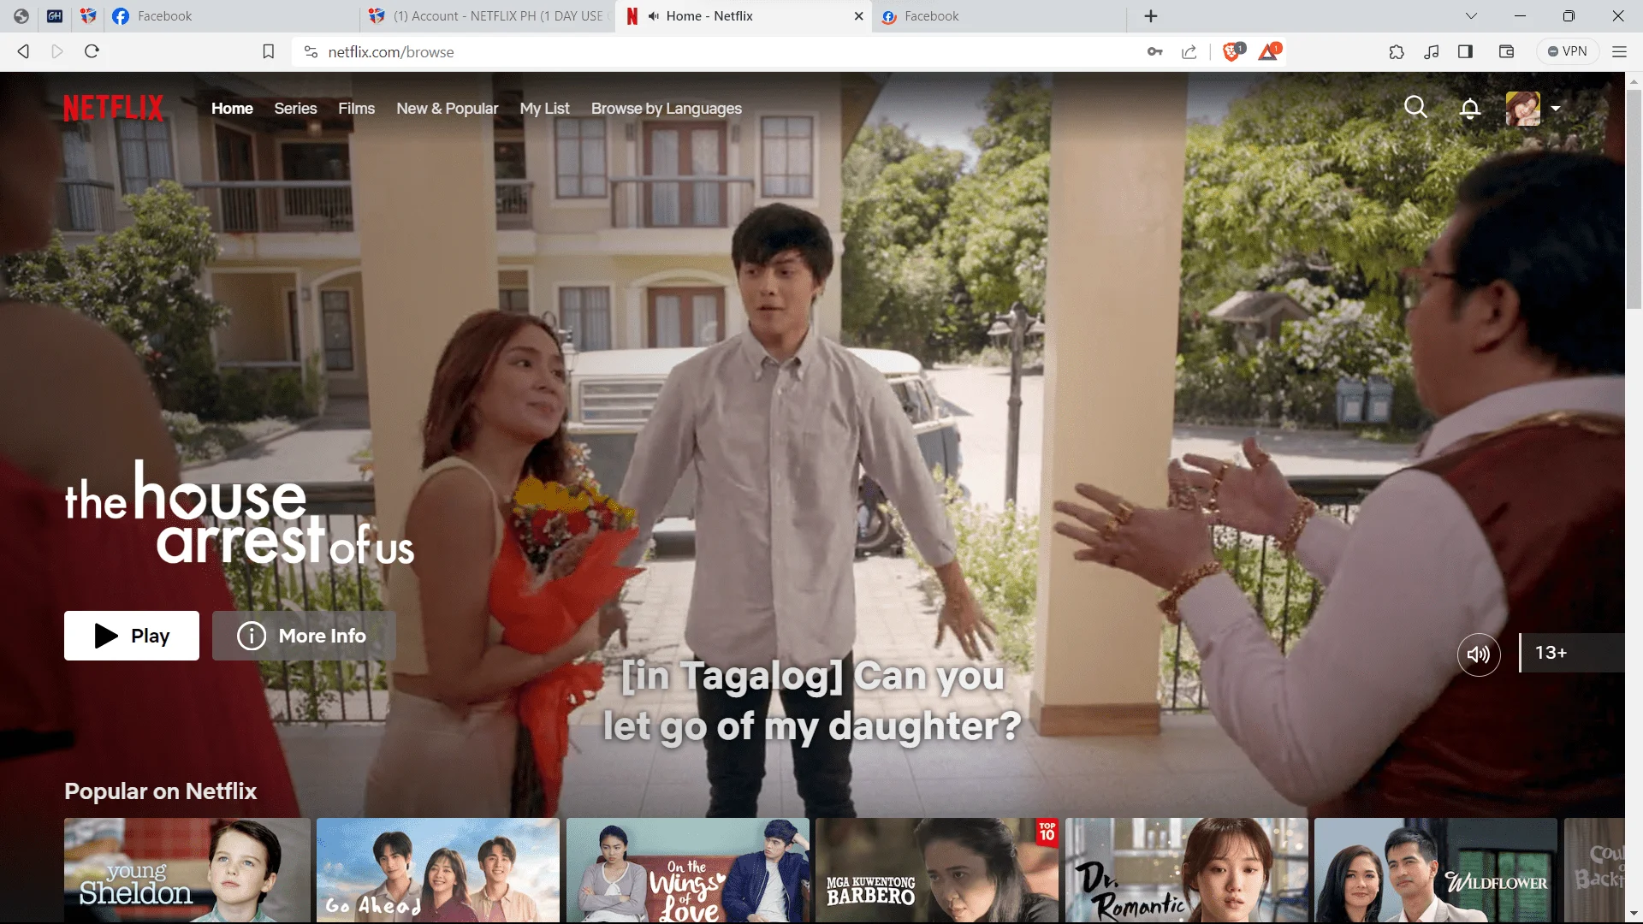Open browser hamburger main menu
1643x924 pixels.
click(x=1619, y=52)
